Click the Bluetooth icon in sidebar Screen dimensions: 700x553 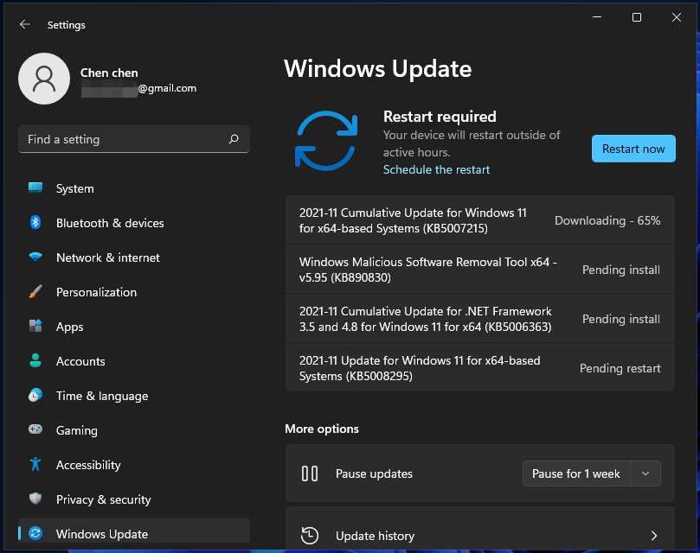click(x=35, y=222)
